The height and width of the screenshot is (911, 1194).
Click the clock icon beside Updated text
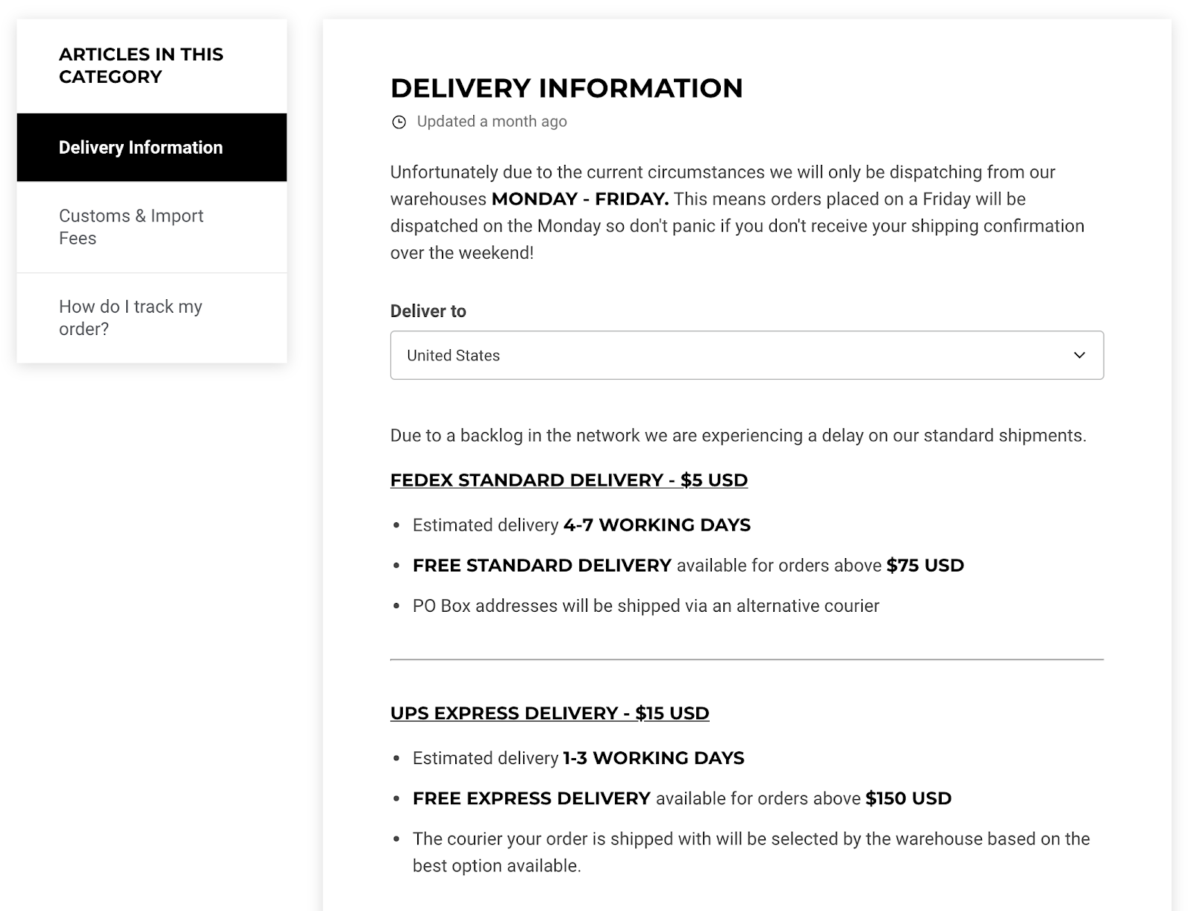399,122
